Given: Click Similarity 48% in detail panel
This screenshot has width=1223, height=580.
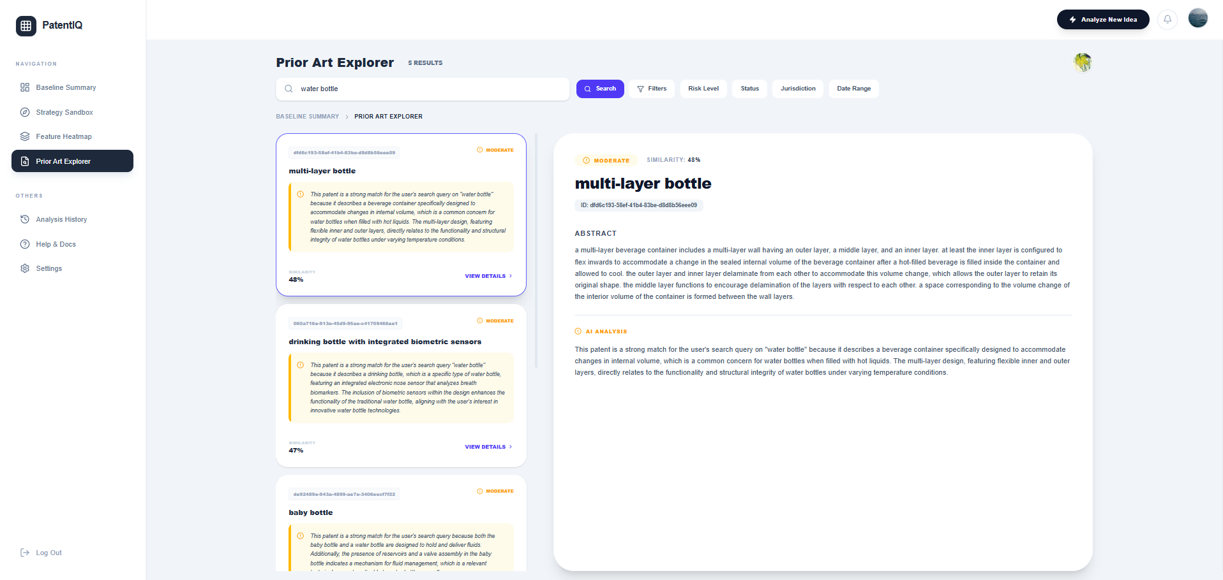Looking at the screenshot, I should [673, 160].
